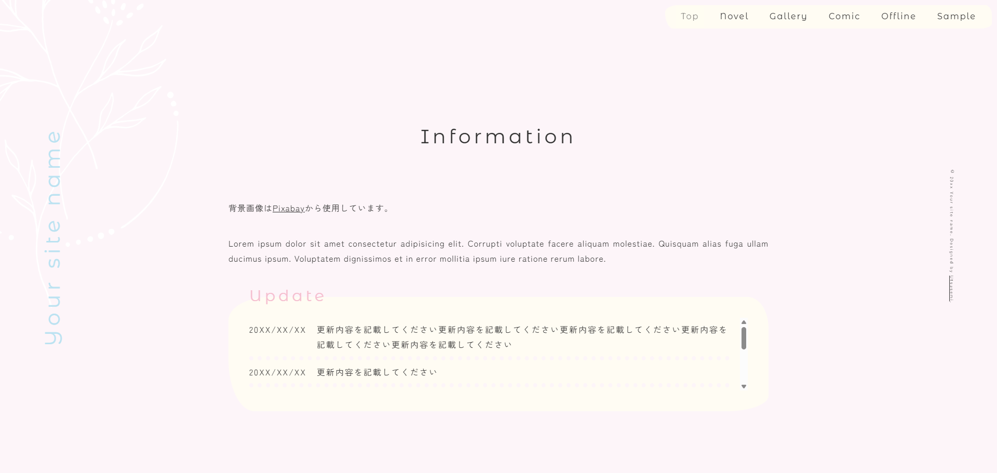
Task: Click the scrollbar down arrow in Update box
Action: point(744,387)
